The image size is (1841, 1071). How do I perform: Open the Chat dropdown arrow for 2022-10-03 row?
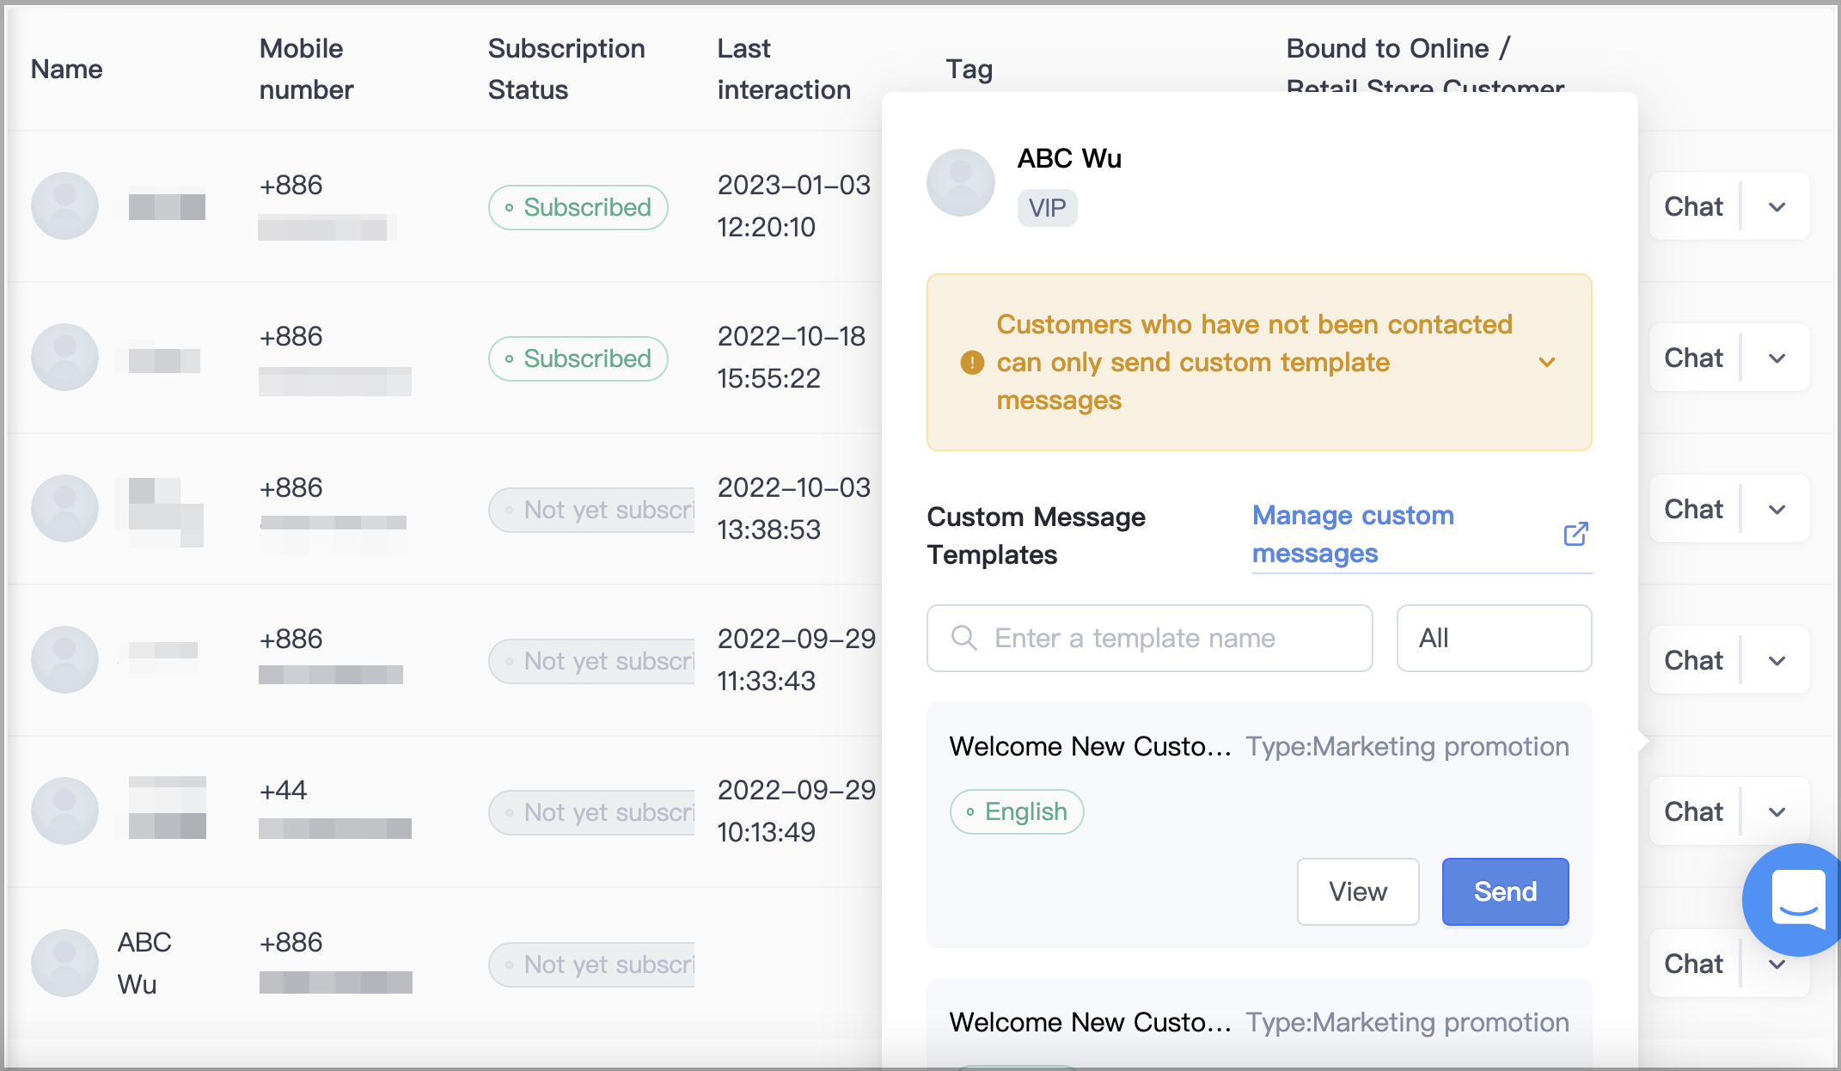pos(1777,509)
